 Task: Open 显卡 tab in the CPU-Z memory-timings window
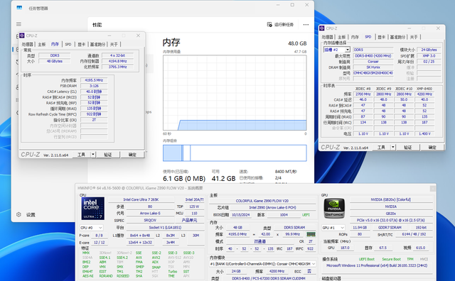82,44
